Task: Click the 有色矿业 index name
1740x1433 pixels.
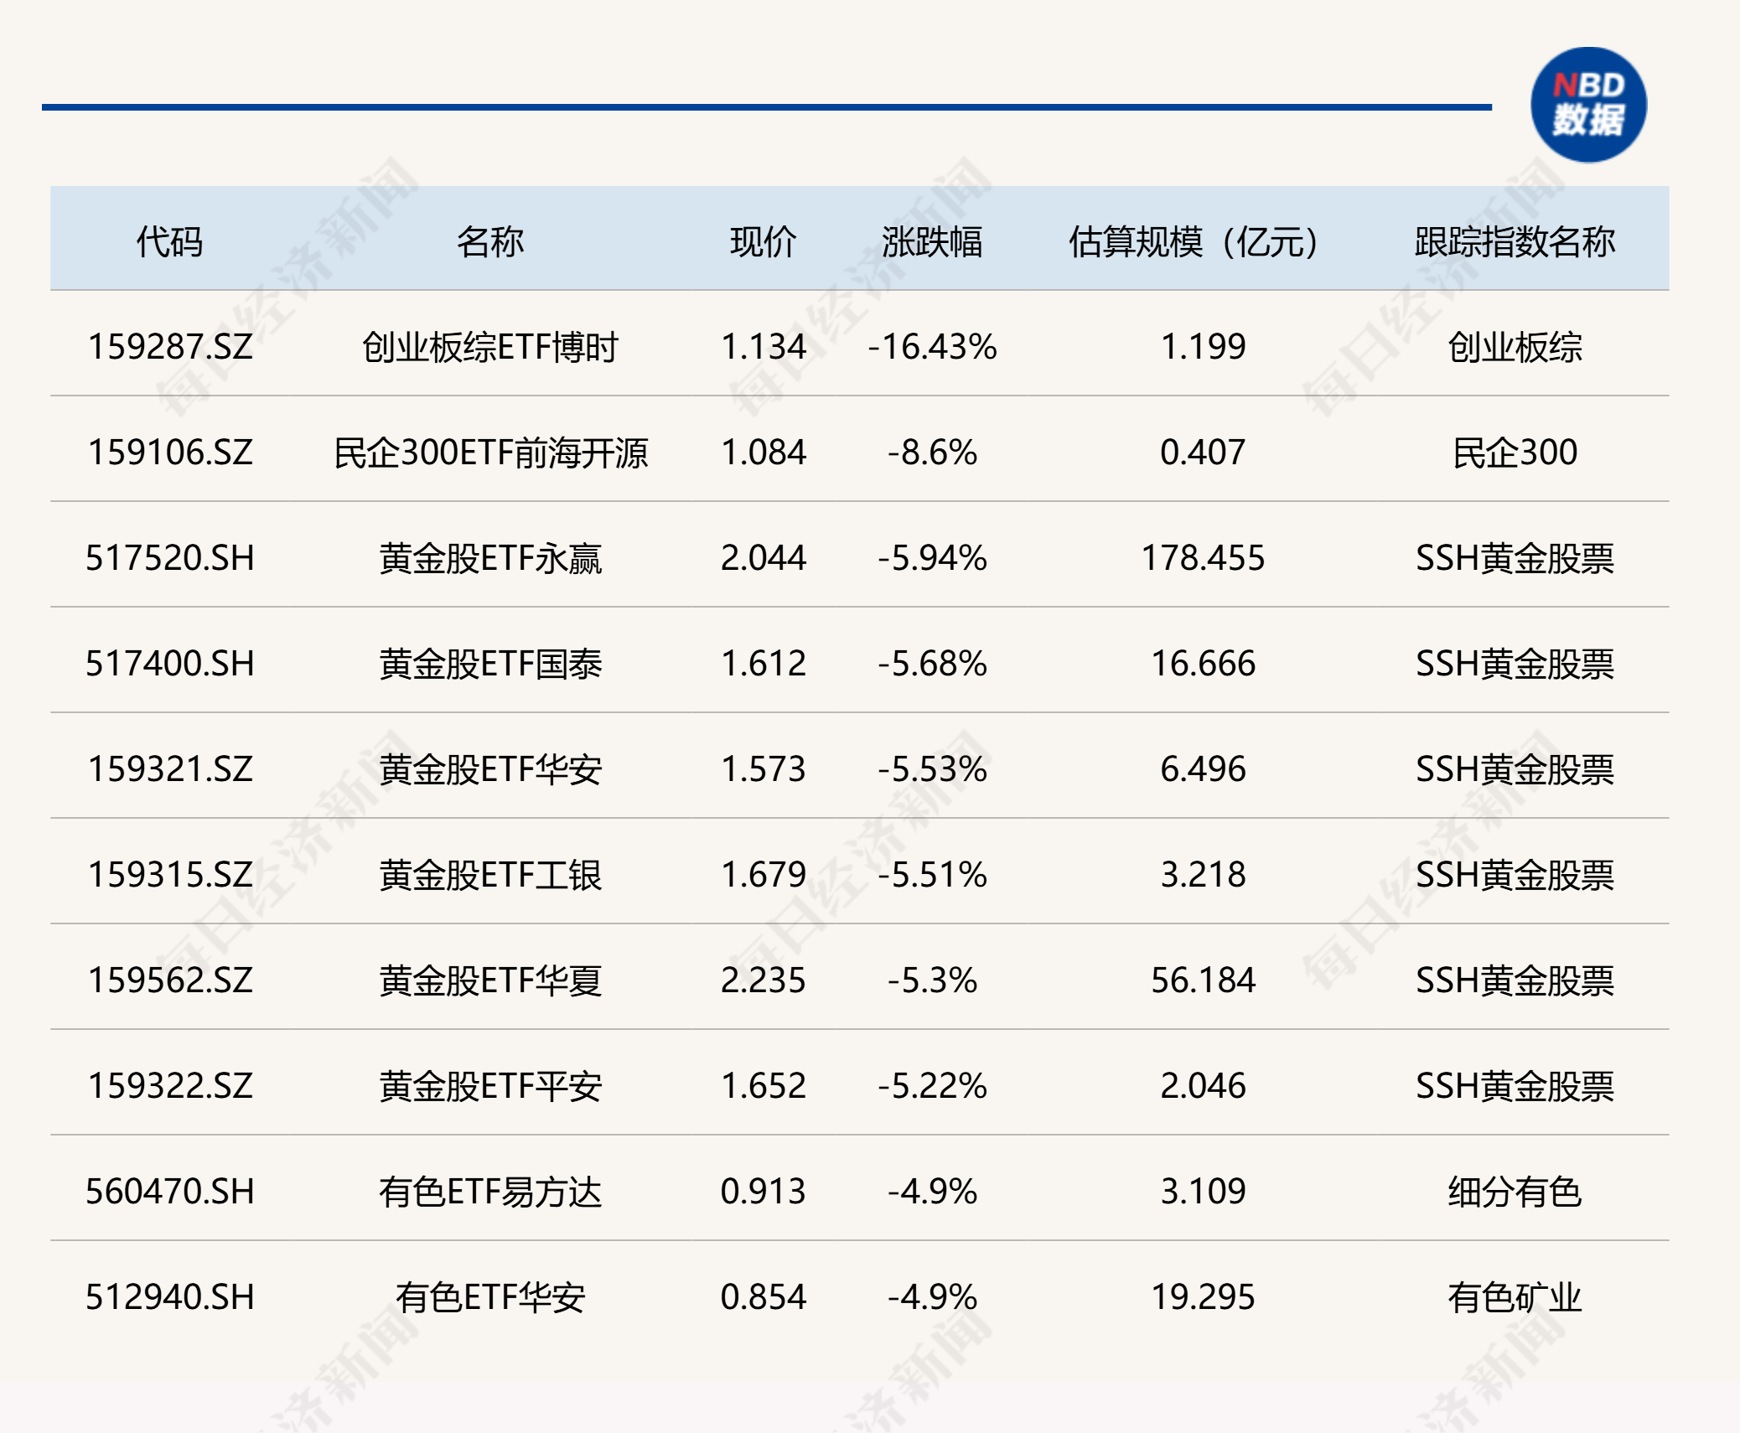Action: click(x=1515, y=1297)
